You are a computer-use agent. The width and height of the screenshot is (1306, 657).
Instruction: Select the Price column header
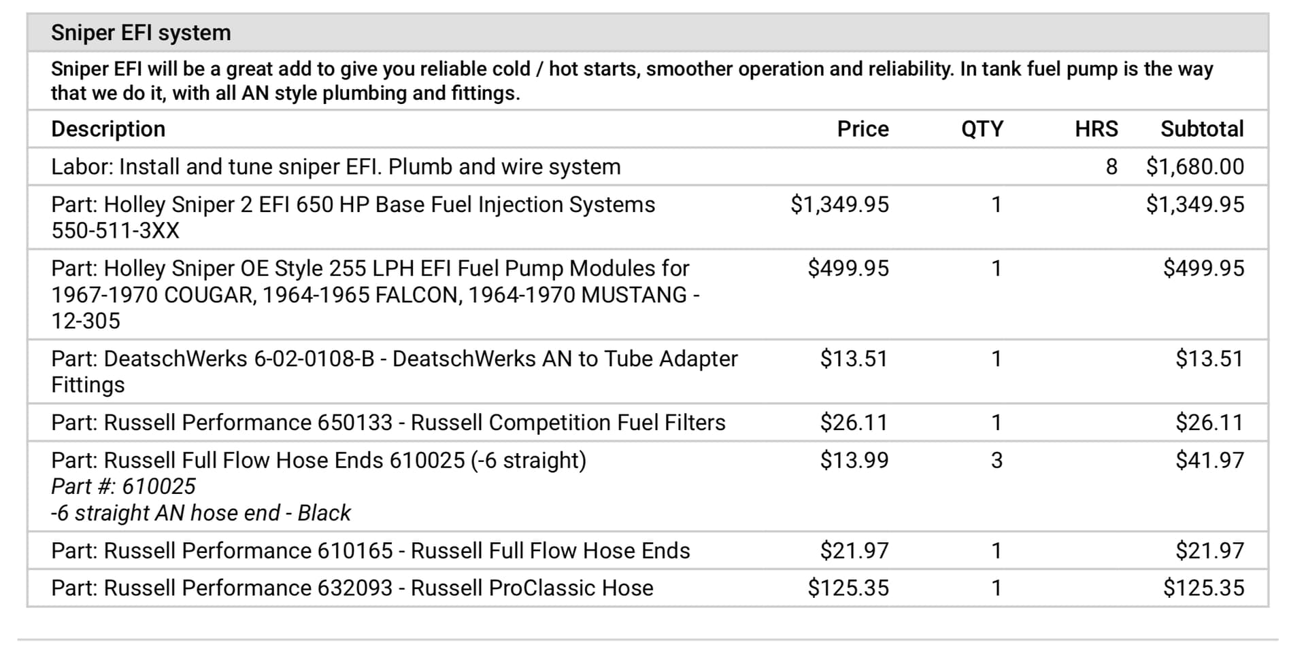point(863,129)
